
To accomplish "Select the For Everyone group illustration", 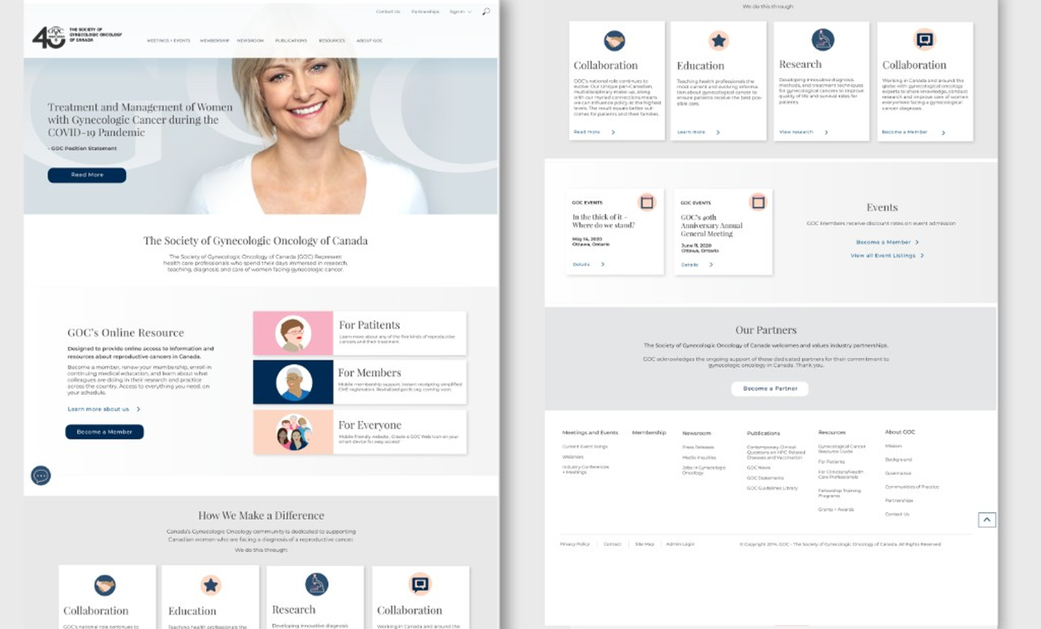I will click(x=294, y=432).
